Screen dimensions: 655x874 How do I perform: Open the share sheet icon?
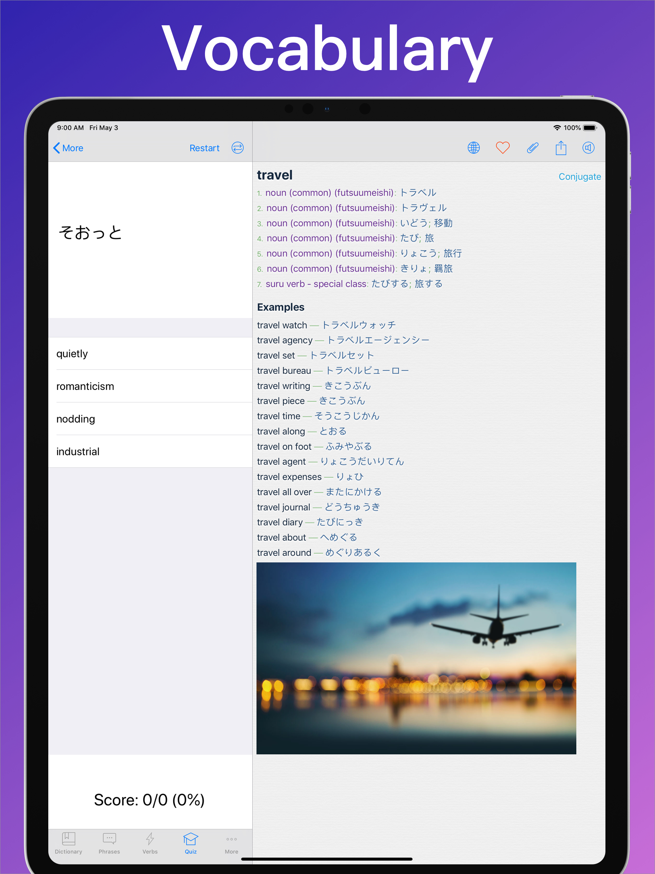click(561, 148)
